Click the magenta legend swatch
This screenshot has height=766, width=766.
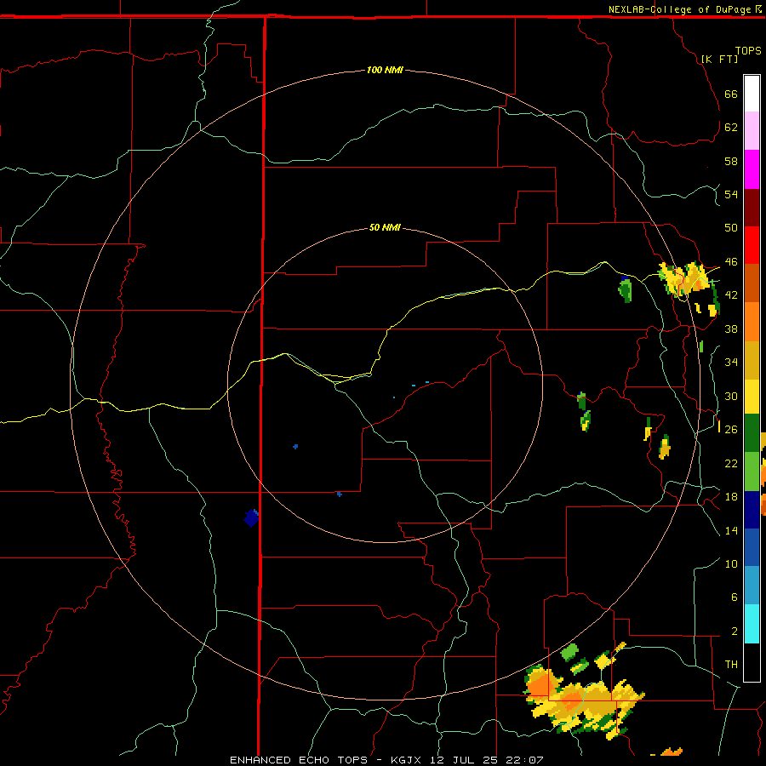[x=752, y=169]
